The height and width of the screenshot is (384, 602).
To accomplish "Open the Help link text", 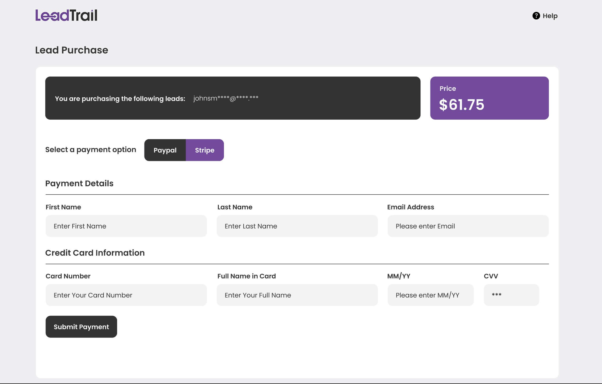I will click(550, 16).
